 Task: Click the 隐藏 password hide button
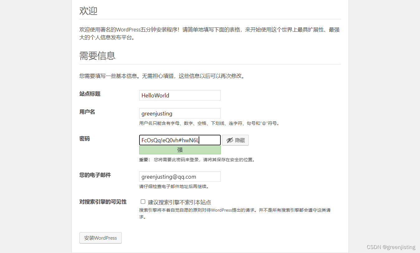coord(235,140)
